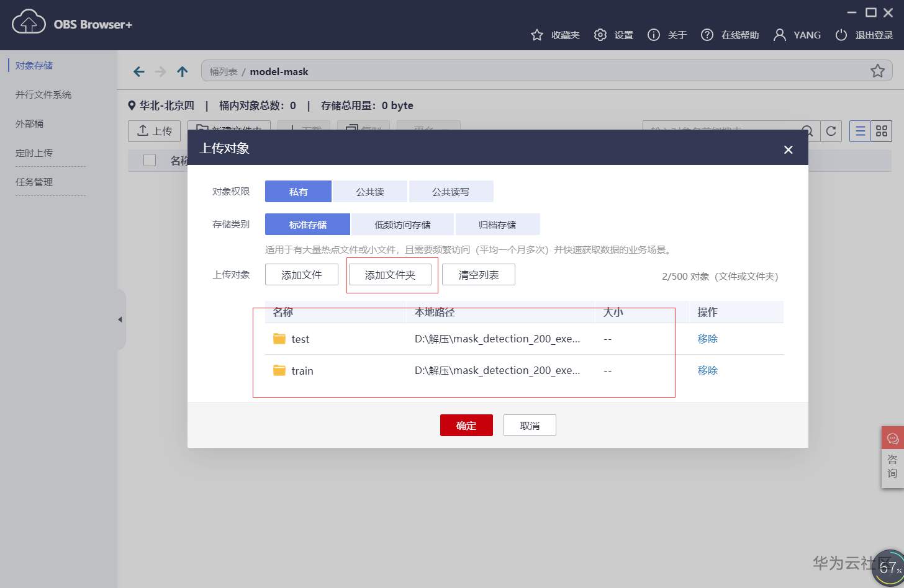Select 并行文件系统 in the sidebar
904x588 pixels.
[43, 94]
